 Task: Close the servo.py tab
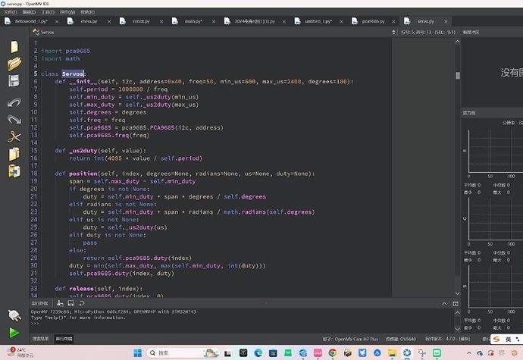pos(446,21)
